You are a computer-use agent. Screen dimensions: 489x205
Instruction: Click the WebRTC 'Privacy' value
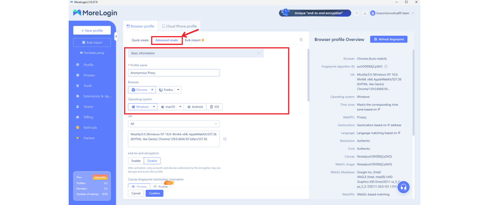pyautogui.click(x=361, y=117)
